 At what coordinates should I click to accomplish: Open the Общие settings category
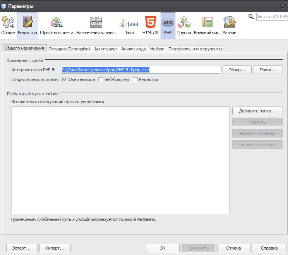(8, 26)
